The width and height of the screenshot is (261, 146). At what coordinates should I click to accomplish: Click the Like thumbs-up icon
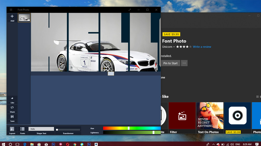(x=12, y=98)
